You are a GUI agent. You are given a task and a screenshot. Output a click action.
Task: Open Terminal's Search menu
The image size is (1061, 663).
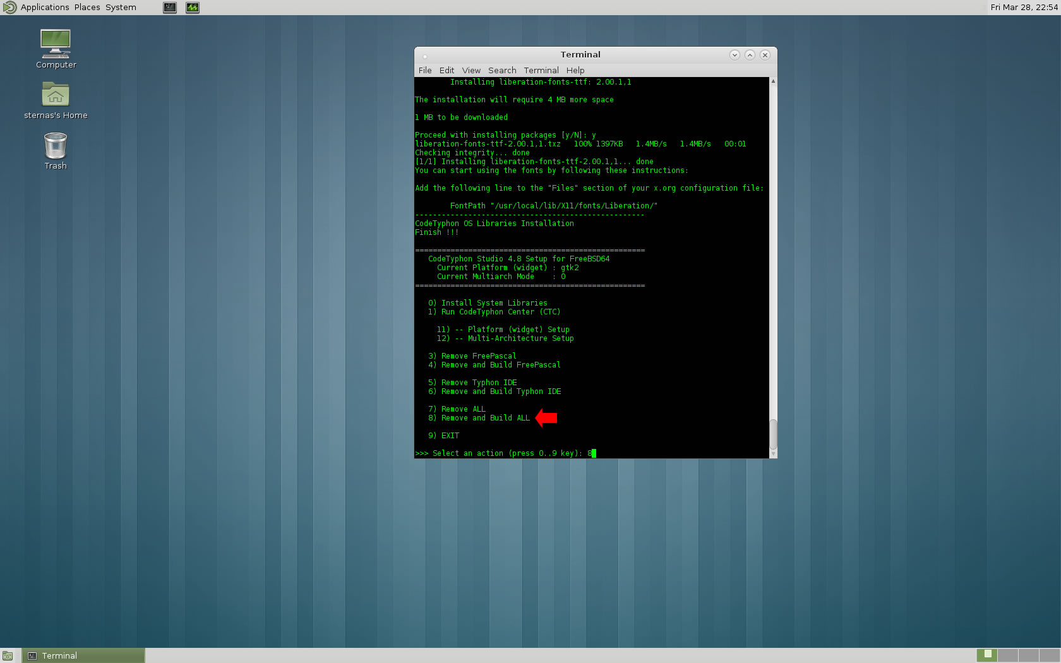point(502,70)
